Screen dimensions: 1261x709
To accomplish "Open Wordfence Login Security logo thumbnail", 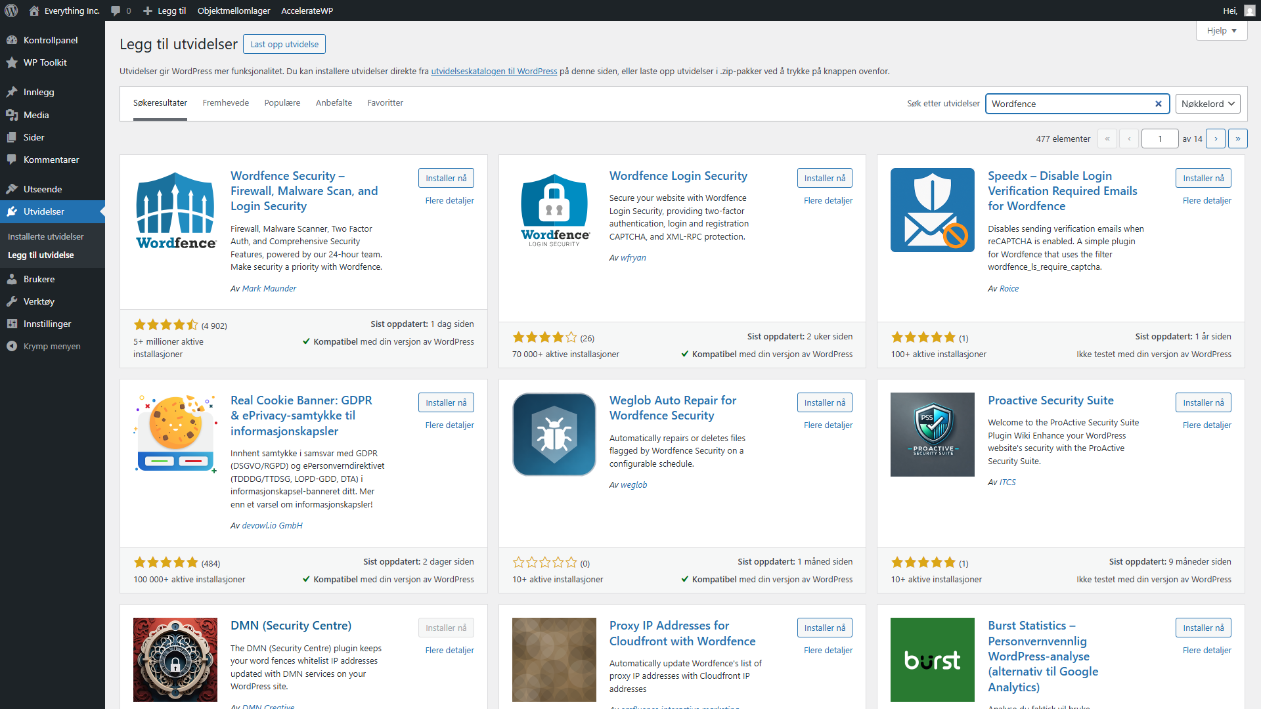I will [554, 210].
